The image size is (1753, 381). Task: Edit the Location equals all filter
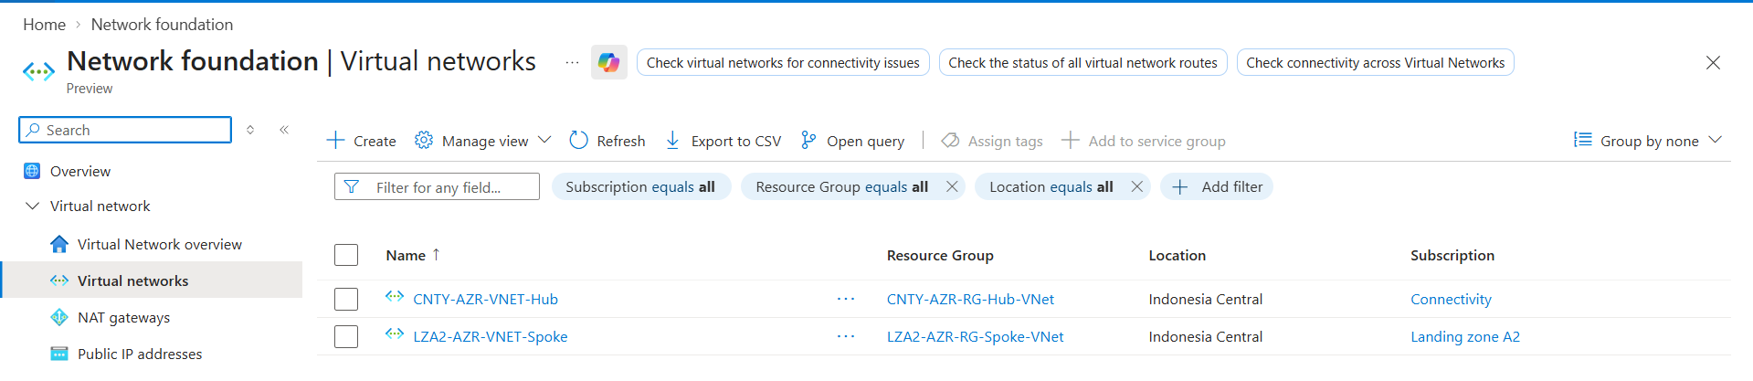pyautogui.click(x=1051, y=187)
